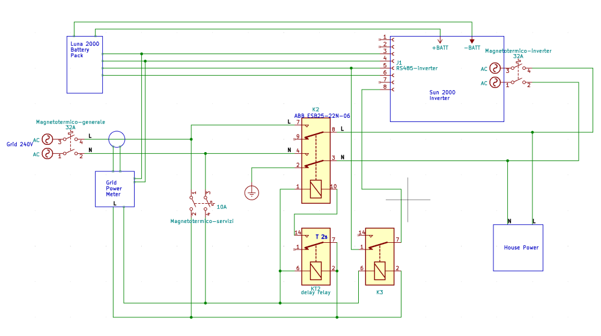Click the Sun 2000 Inverter label
Screen dimensions: 601x336
442,95
